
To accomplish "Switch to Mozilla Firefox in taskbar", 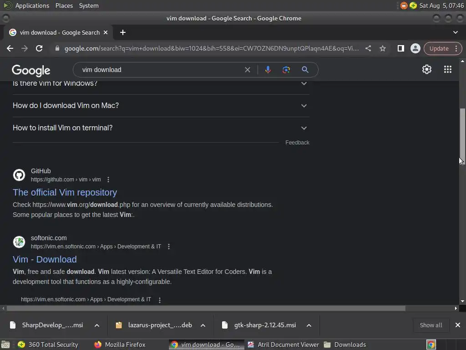I will pos(120,345).
